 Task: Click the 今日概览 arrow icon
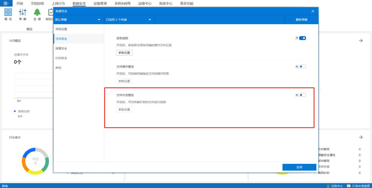pyautogui.click(x=361, y=41)
